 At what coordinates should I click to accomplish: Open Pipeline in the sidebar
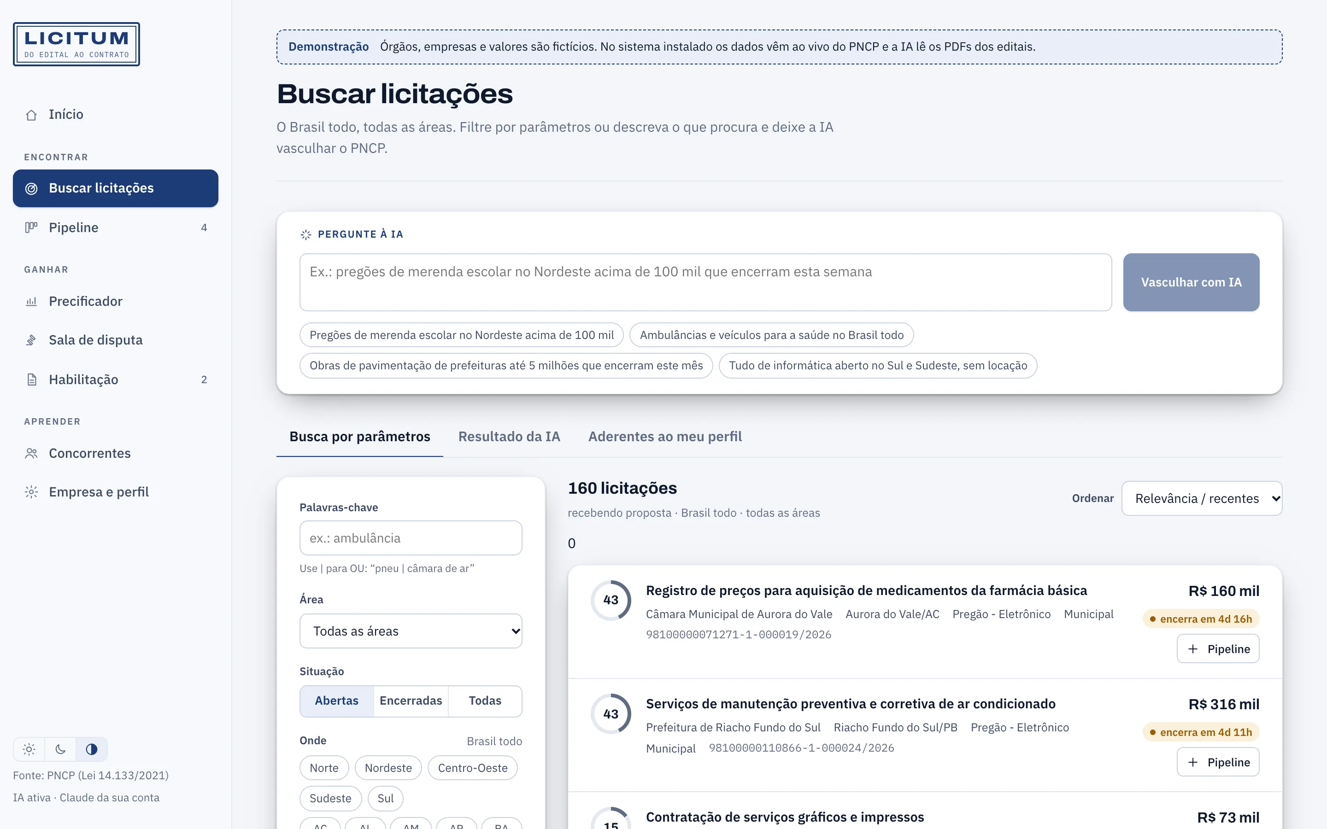click(x=116, y=228)
